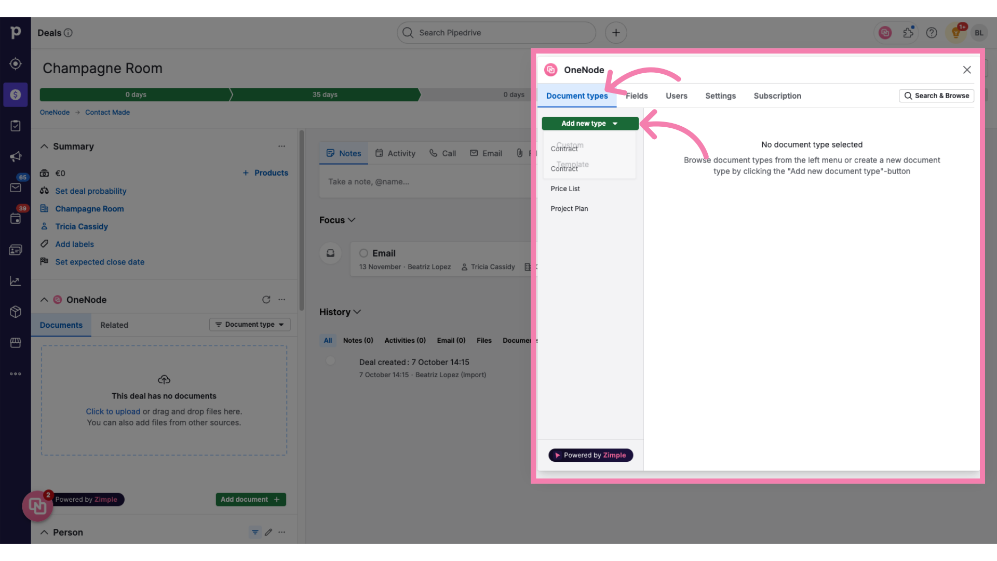Viewport: 997px width, 561px height.
Task: Click the Person section filter icon
Action: pos(255,532)
